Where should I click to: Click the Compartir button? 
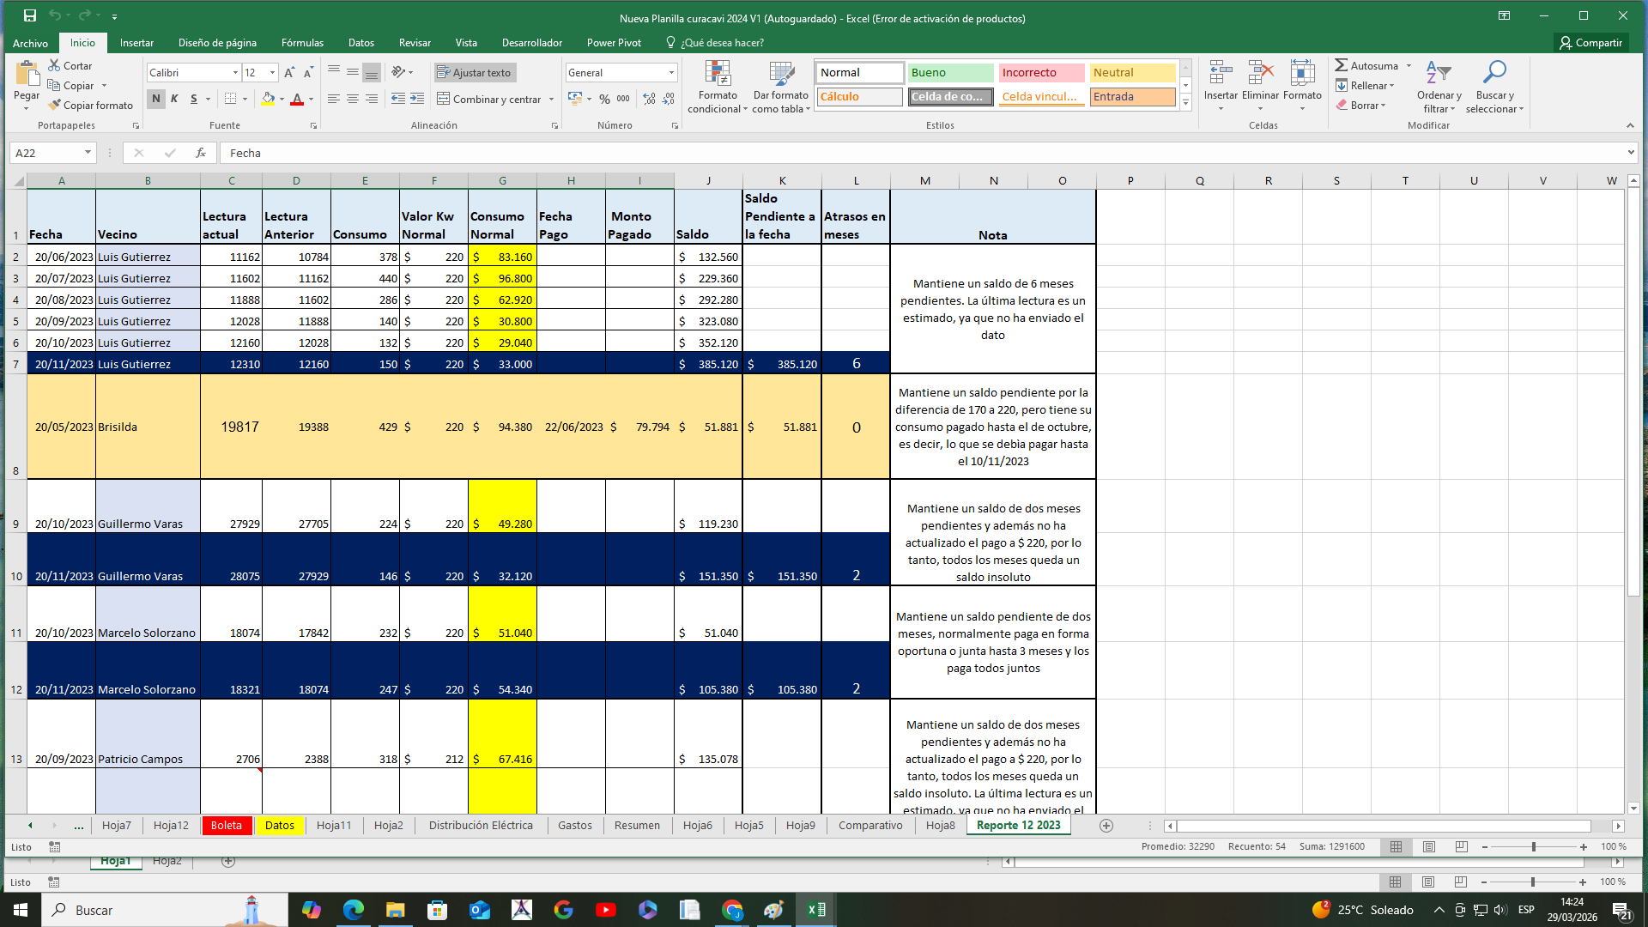coord(1591,42)
